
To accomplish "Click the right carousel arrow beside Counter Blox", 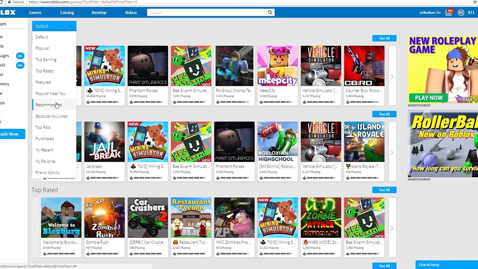I will [392, 77].
